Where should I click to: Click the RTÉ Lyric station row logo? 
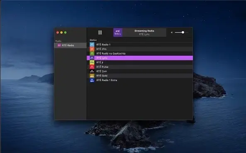(92, 58)
